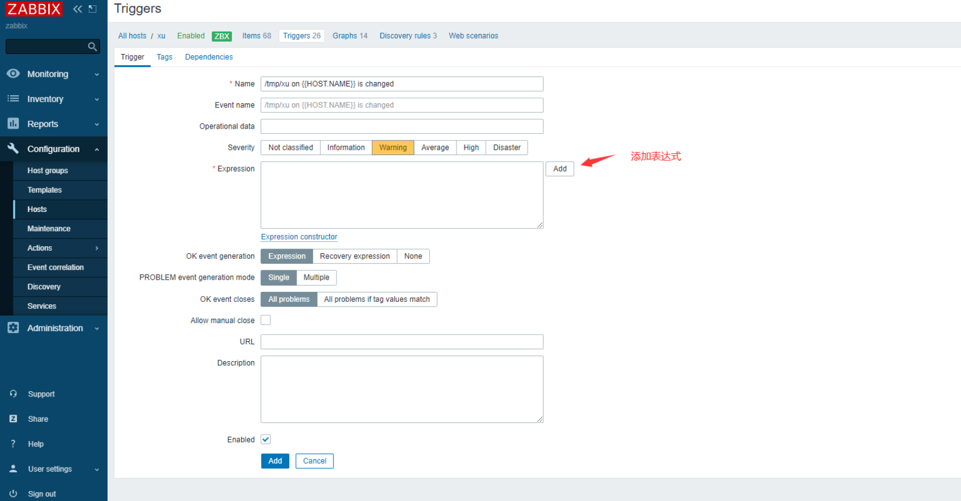Switch to the Dependencies tab

tap(209, 57)
